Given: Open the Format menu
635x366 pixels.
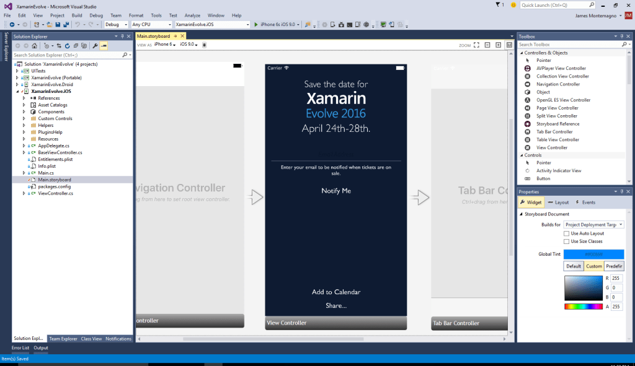Looking at the screenshot, I should click(136, 15).
